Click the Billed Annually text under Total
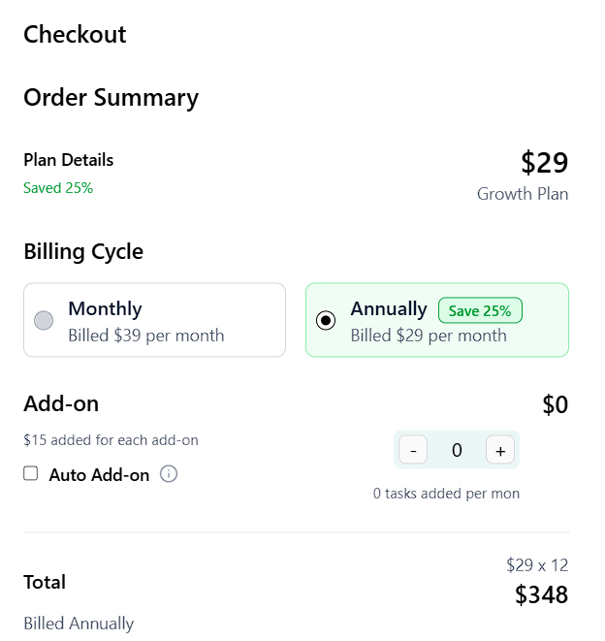 [x=79, y=624]
